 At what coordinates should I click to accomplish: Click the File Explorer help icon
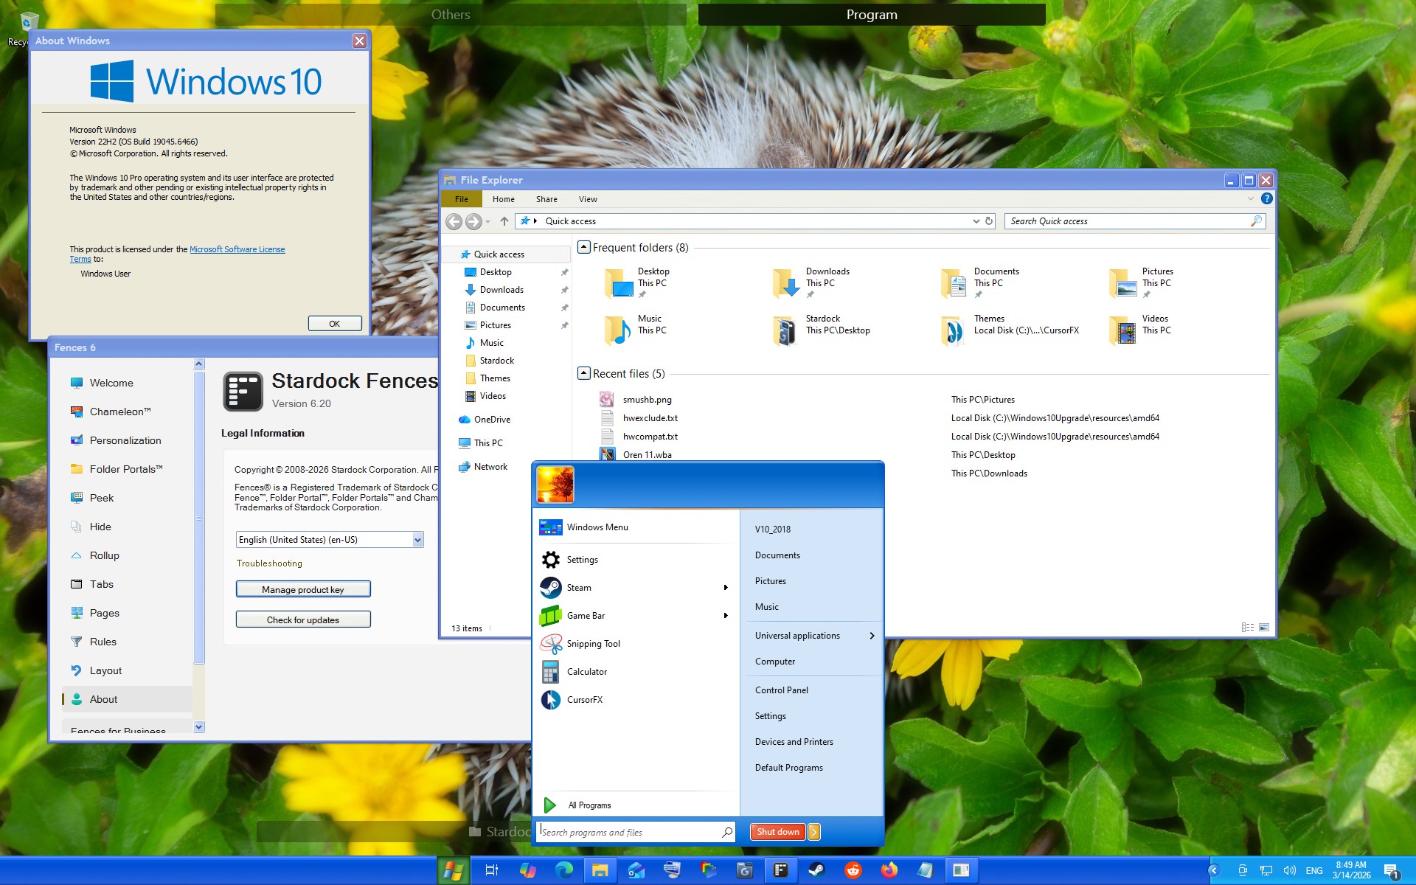click(1266, 198)
